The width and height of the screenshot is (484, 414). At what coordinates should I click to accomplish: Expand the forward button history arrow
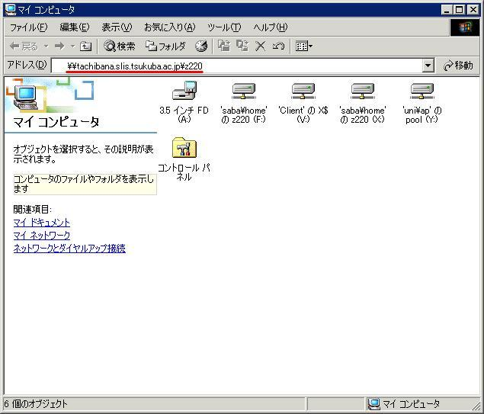tap(73, 47)
